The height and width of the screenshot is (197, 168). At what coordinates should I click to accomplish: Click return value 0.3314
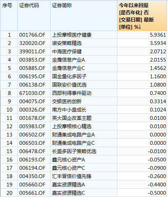158,101
